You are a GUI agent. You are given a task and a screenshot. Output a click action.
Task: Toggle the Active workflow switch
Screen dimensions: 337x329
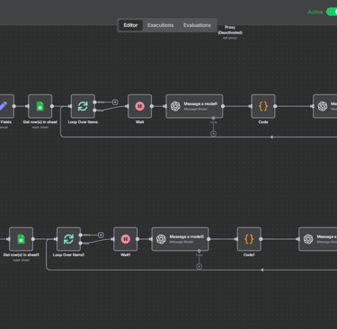click(332, 12)
